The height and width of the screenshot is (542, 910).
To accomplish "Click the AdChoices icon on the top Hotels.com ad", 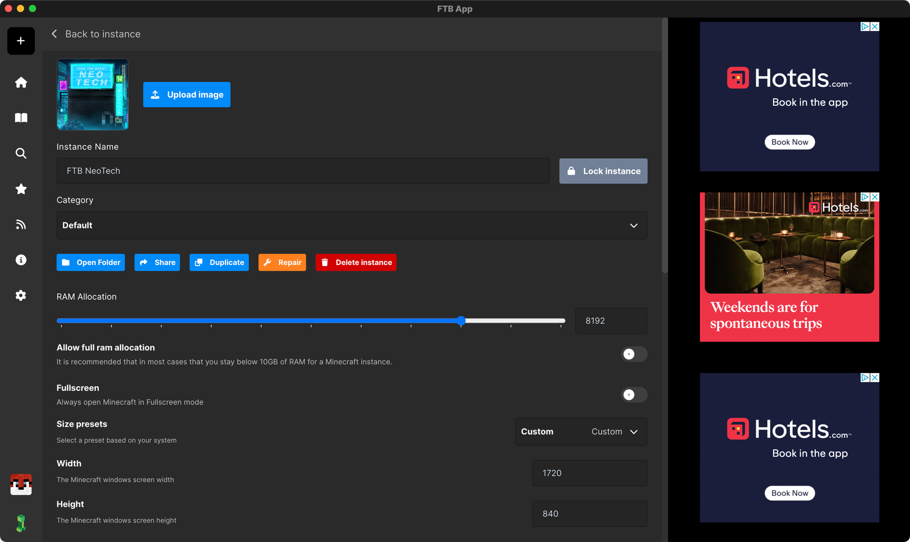I will coord(865,27).
